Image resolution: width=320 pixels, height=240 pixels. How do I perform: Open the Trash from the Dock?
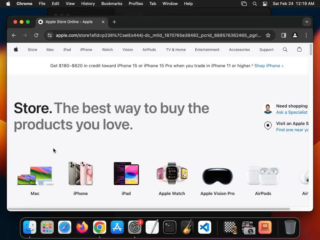[290, 227]
